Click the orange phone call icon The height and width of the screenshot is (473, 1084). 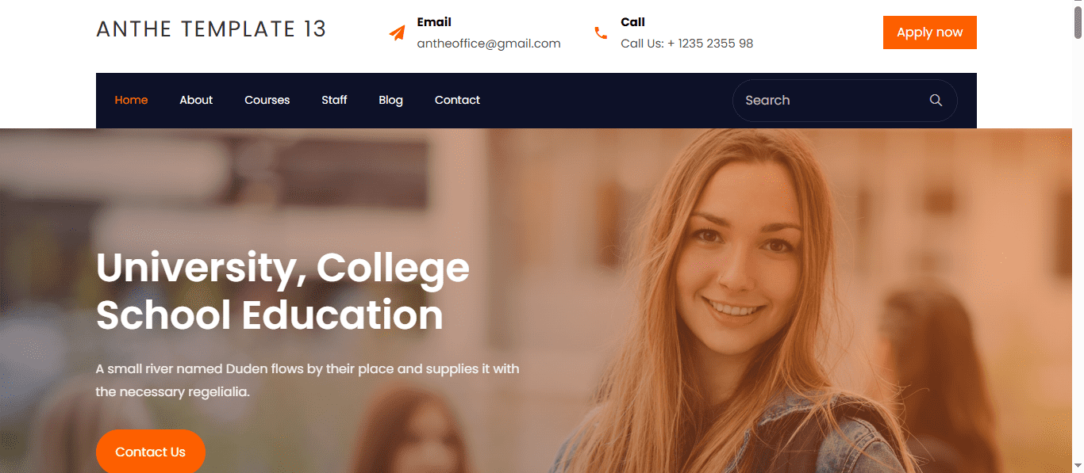(601, 33)
